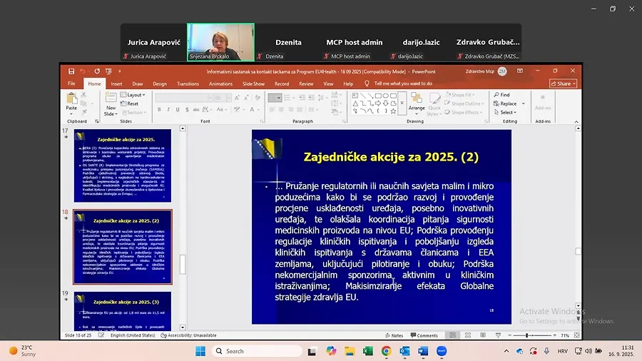Screen dimensions: 642x361
Task: Select slide 17 thumbnail in the slide panel
Action: (123, 166)
